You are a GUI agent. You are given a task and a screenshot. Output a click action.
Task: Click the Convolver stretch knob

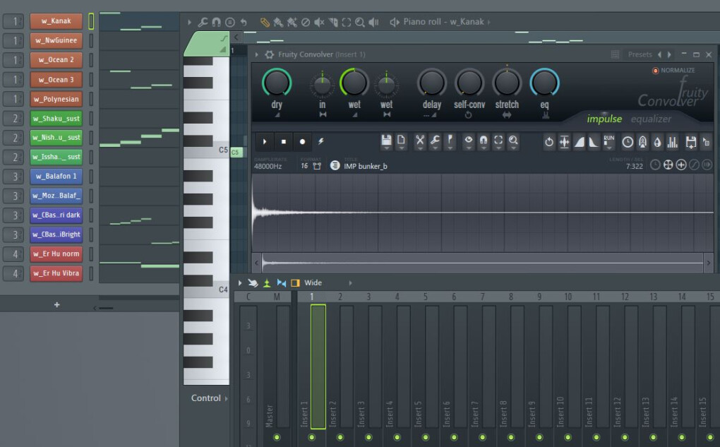click(x=507, y=83)
